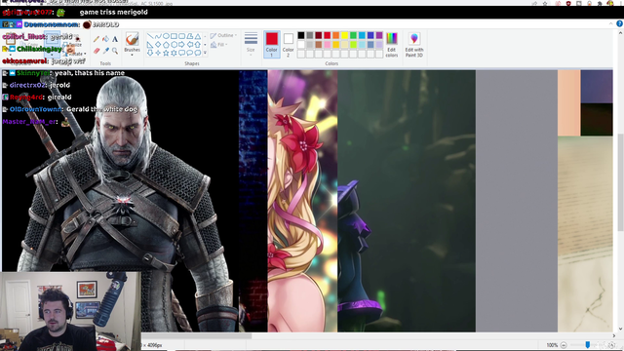Open the shape Outline dropdown

tap(223, 35)
